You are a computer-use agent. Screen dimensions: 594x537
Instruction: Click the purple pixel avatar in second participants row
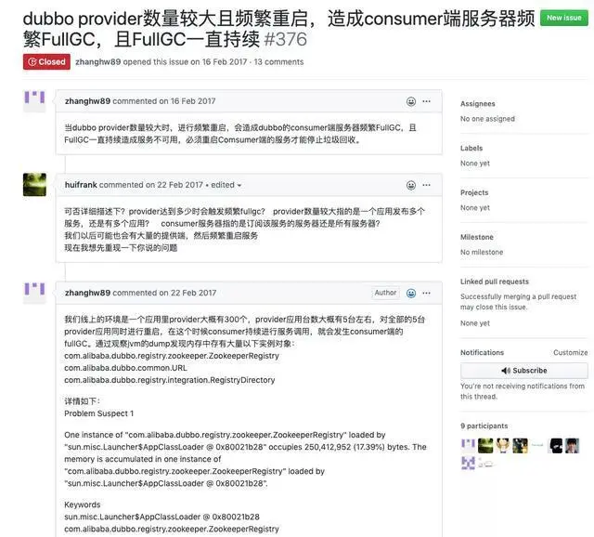coord(468,463)
